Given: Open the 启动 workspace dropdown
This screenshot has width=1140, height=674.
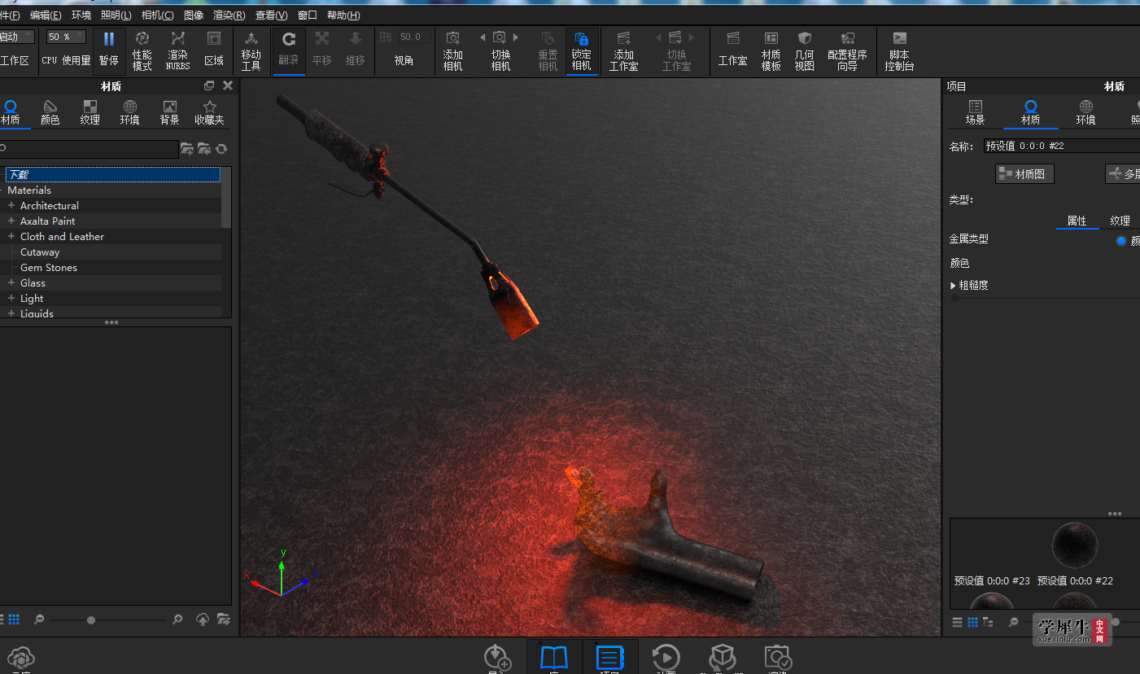Looking at the screenshot, I should click(16, 37).
